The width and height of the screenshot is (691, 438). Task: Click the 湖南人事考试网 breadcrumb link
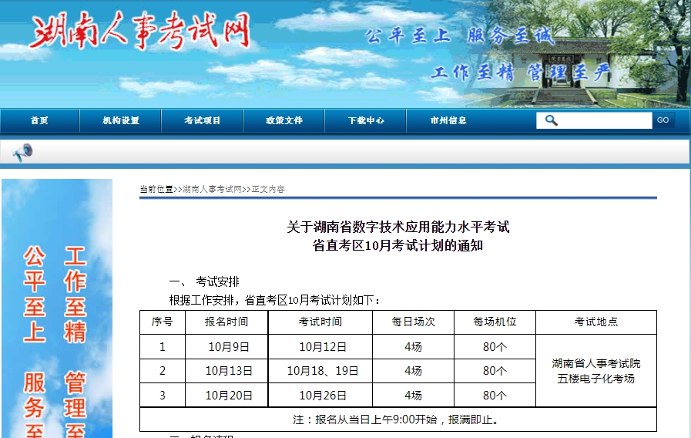point(213,189)
